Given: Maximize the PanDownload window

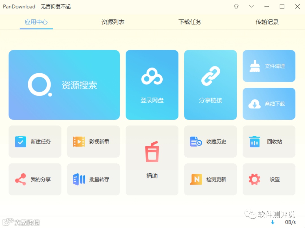Looking at the screenshot, I should (x=282, y=6).
